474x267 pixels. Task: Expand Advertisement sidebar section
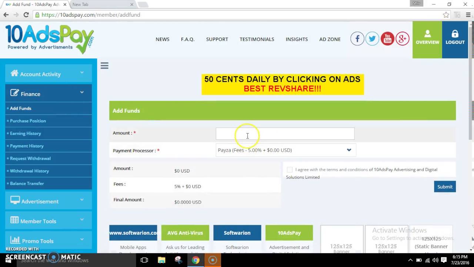pyautogui.click(x=49, y=201)
